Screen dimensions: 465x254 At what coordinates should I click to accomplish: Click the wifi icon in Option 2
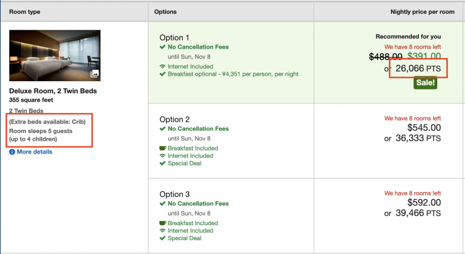point(162,156)
